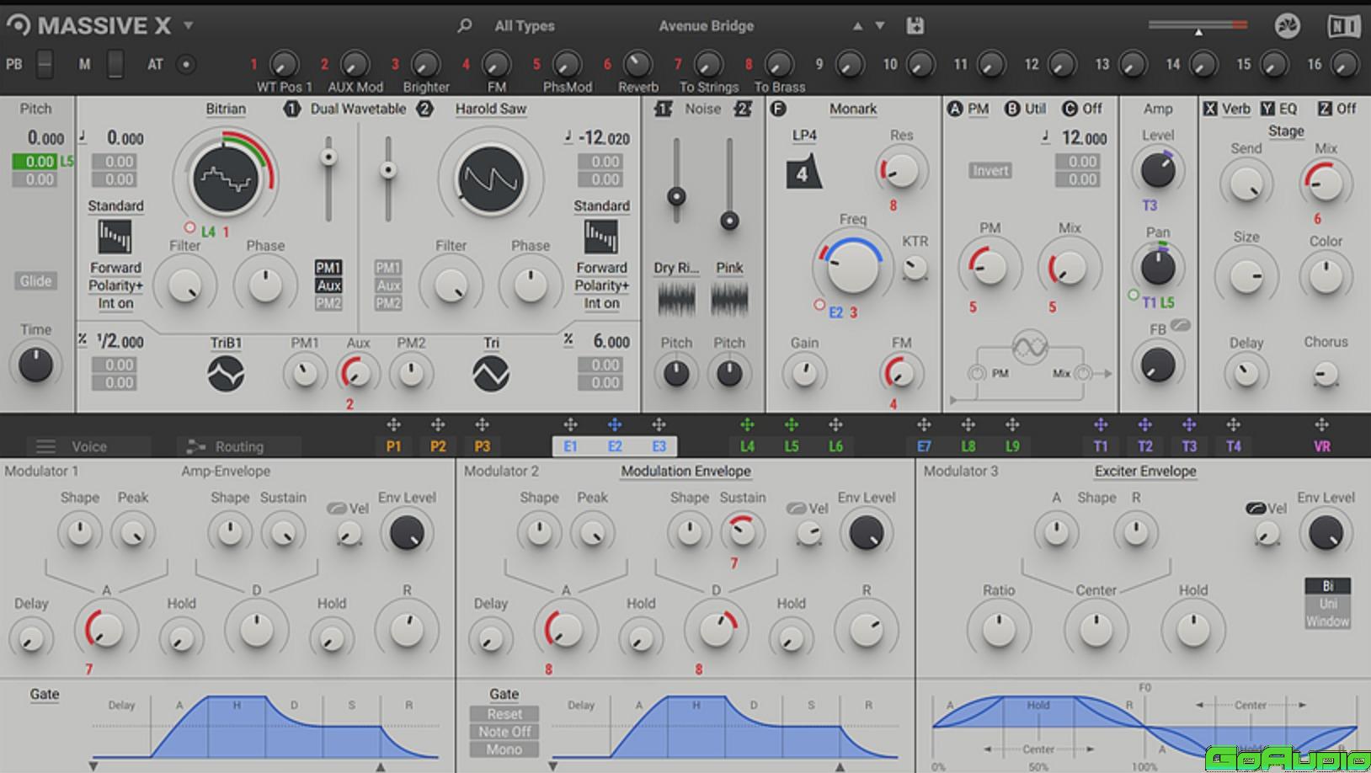This screenshot has height=773, width=1371.
Task: Click the move handle above T1
Action: (x=1101, y=425)
